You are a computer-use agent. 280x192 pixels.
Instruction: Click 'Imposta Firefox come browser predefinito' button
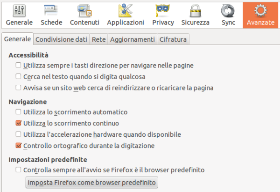click(91, 182)
